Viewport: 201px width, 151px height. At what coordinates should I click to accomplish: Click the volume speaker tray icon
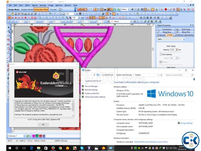[171, 148]
